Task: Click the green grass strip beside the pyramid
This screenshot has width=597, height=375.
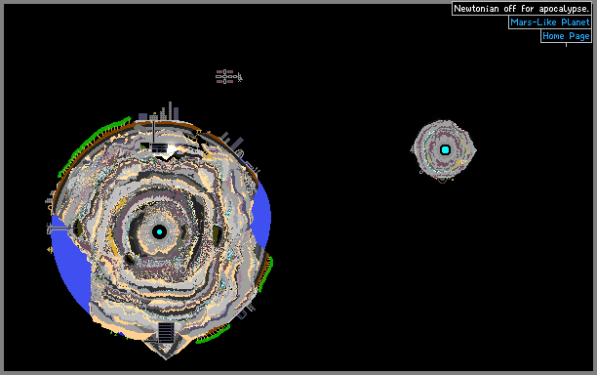Action: 213,335
